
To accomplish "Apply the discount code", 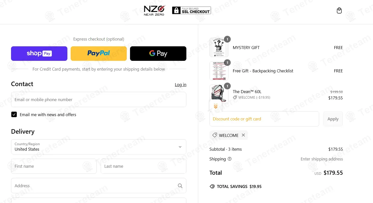I will tap(333, 119).
